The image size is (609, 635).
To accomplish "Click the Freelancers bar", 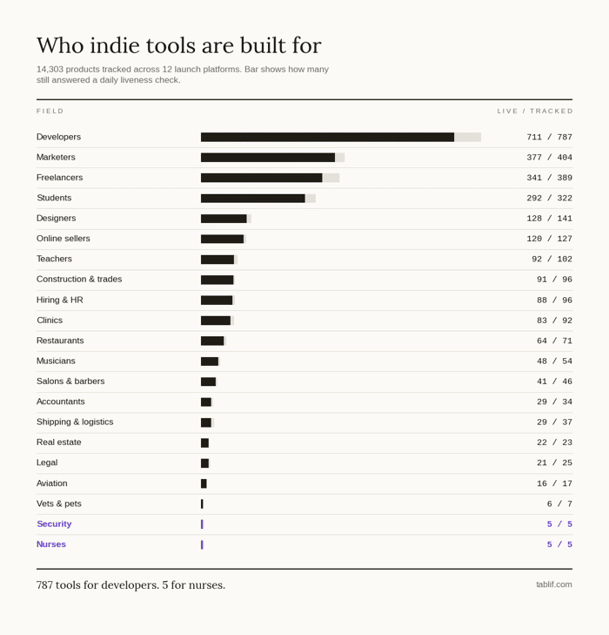I will pyautogui.click(x=270, y=178).
